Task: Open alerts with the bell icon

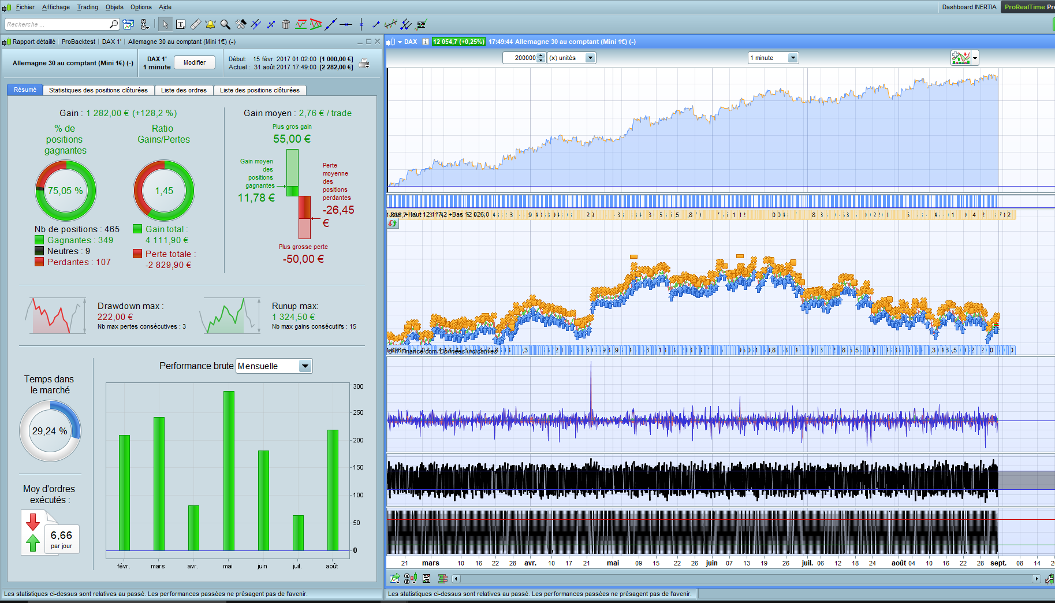Action: (210, 24)
